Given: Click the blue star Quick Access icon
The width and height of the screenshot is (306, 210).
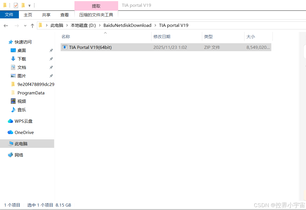Looking at the screenshot, I should [11, 42].
